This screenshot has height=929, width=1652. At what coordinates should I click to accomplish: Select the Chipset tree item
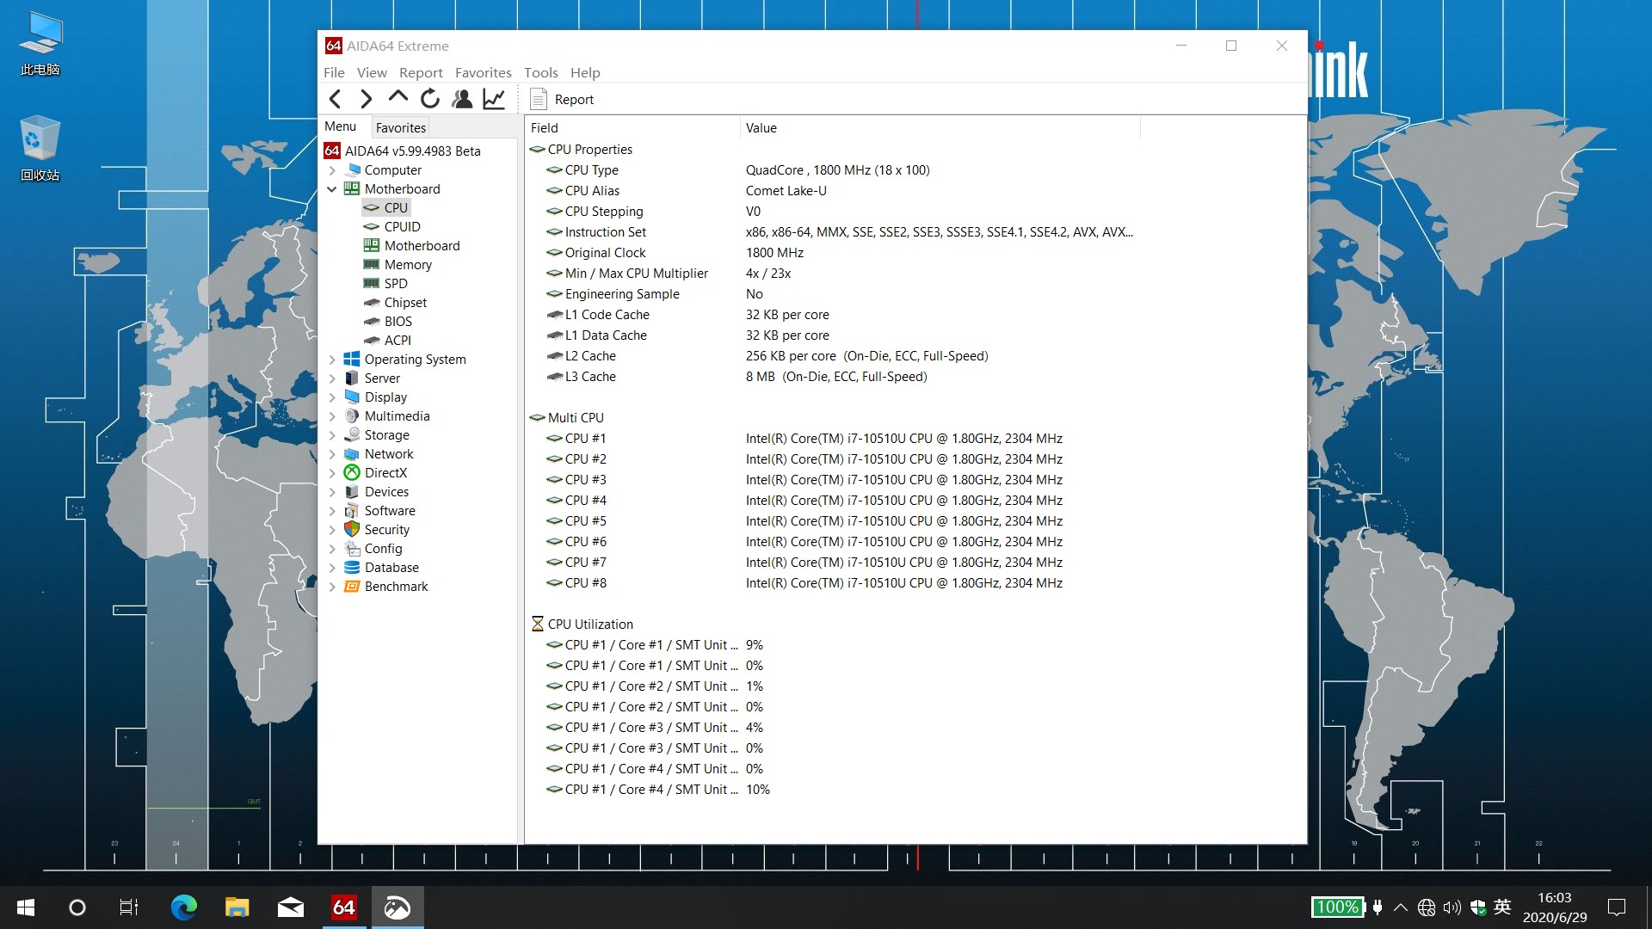[x=405, y=303]
